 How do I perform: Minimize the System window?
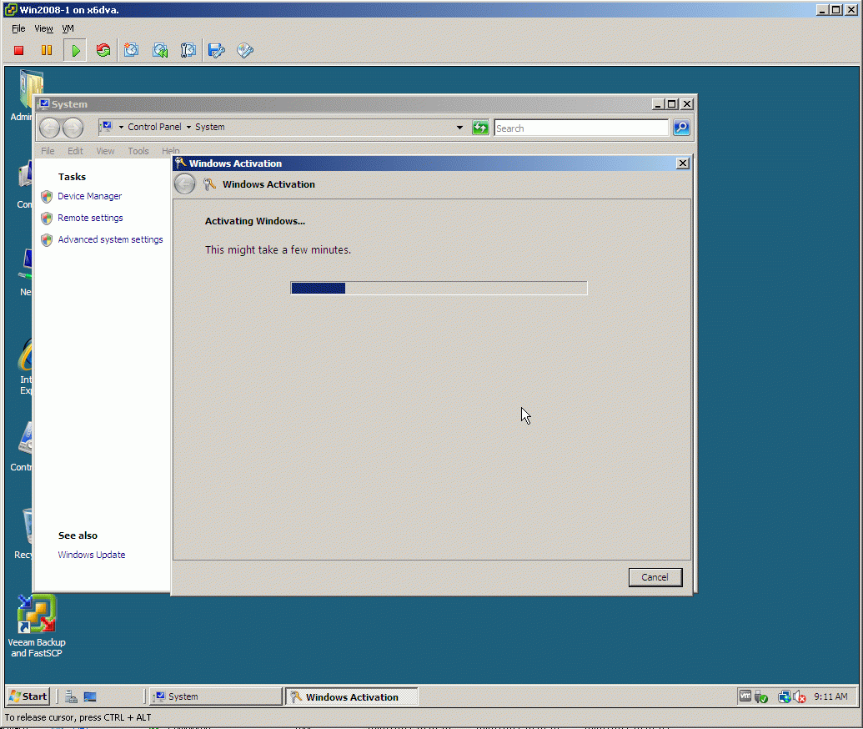pyautogui.click(x=658, y=104)
